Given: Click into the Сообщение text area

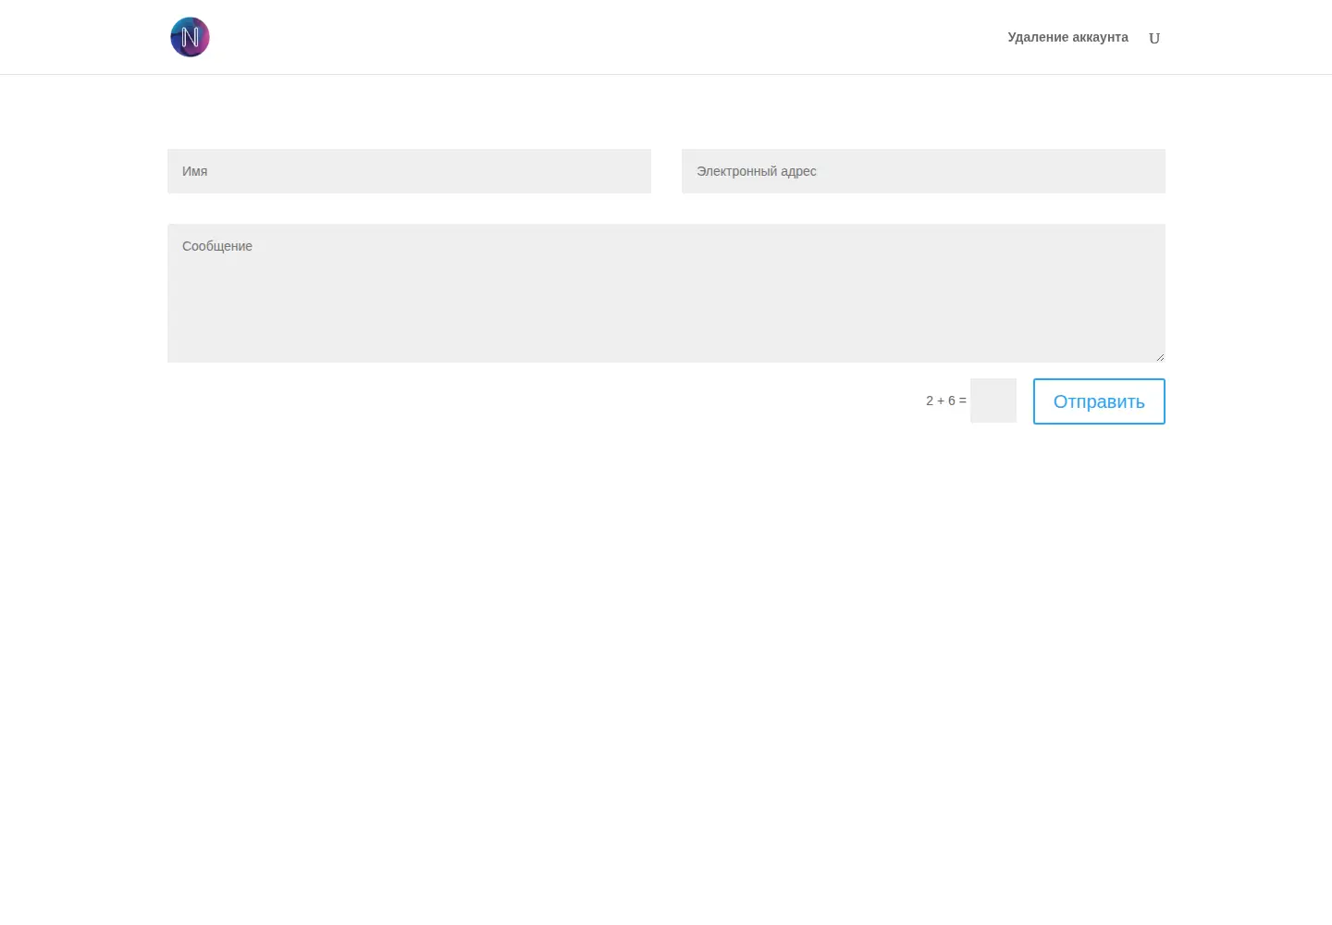Looking at the screenshot, I should point(666,293).
